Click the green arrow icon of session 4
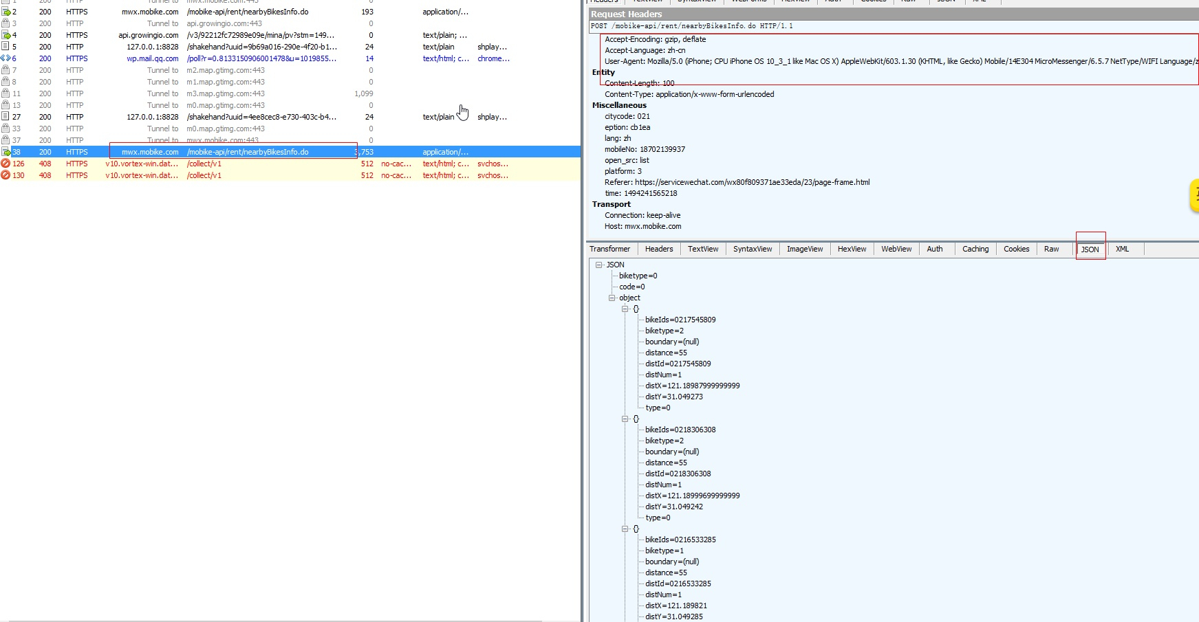 [6, 35]
